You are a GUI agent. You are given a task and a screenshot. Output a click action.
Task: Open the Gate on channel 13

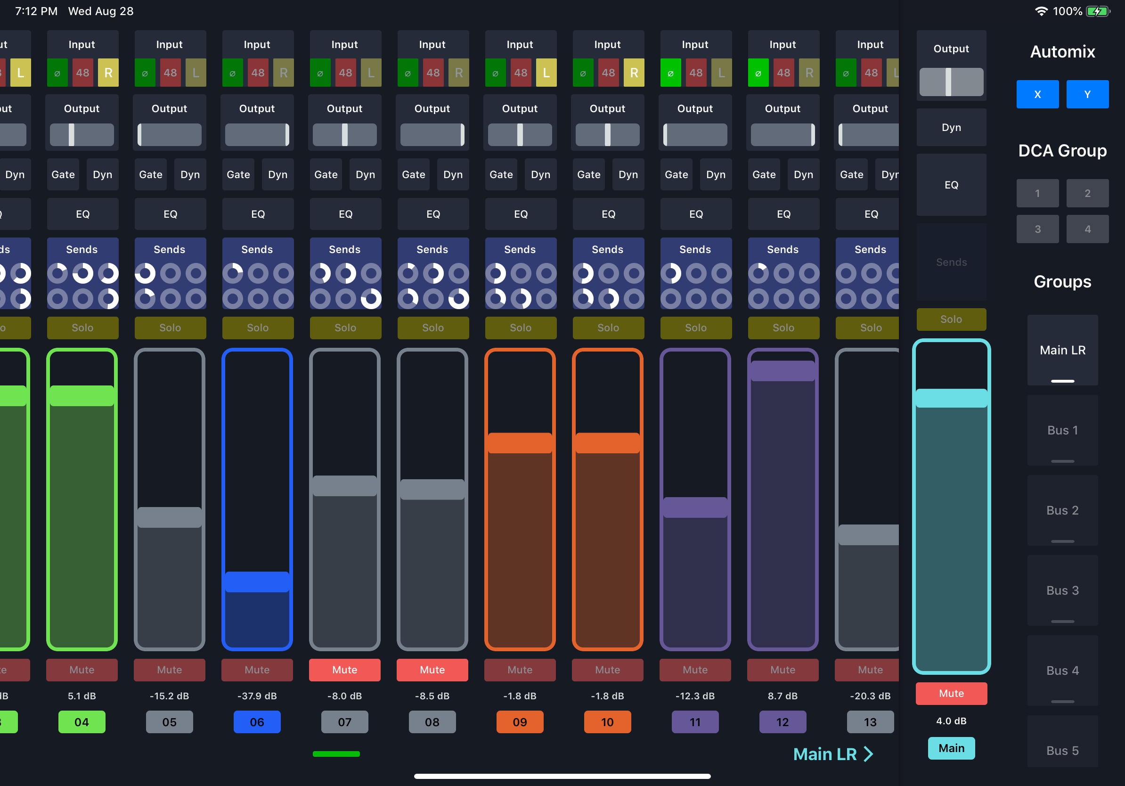pyautogui.click(x=851, y=174)
